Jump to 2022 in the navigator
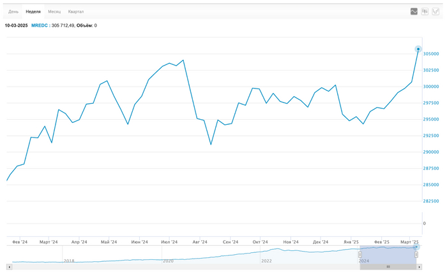This screenshot has height=272, width=447. coord(267,261)
